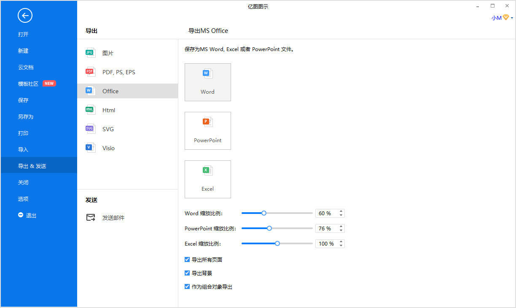Screen dimensions: 516x308
Task: Increase Excel scale with up arrow
Action: [x=341, y=242]
